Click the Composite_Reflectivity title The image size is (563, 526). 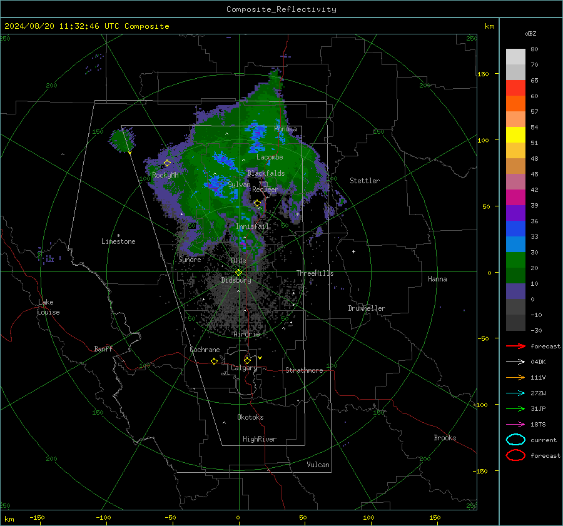pos(281,9)
